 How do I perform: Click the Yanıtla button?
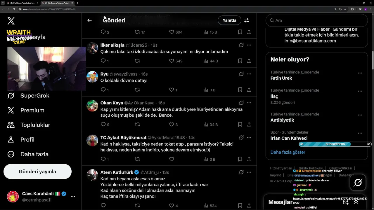point(229,20)
